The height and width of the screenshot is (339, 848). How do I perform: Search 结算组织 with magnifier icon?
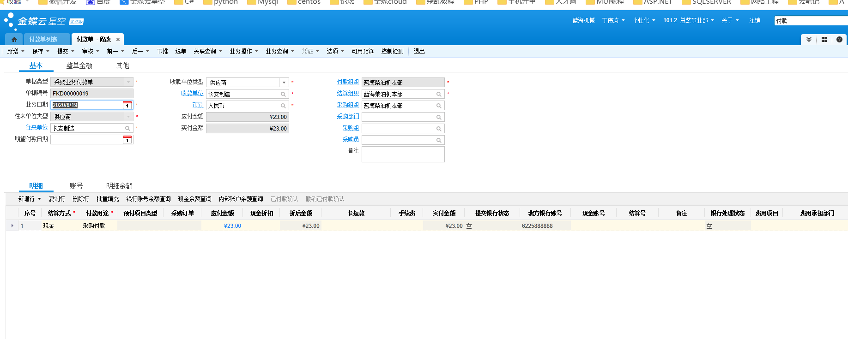[439, 94]
